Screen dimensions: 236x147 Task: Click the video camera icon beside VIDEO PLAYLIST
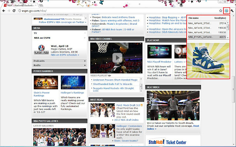click(110, 76)
